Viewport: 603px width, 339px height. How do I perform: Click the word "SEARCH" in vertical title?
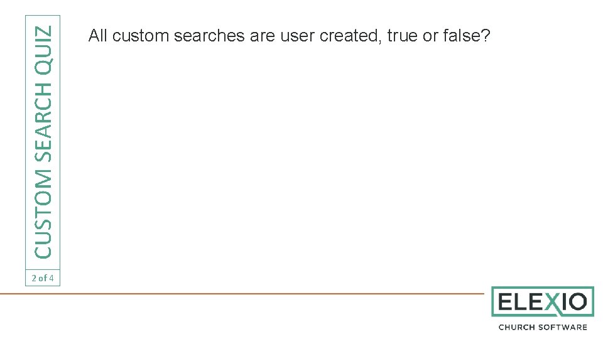tap(43, 123)
